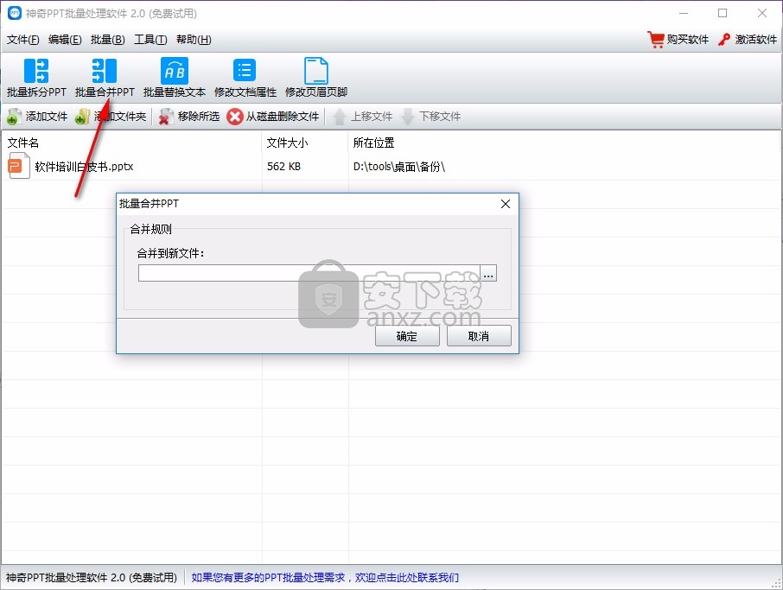Click the 取消 (Cancel) dialog button

pos(479,336)
